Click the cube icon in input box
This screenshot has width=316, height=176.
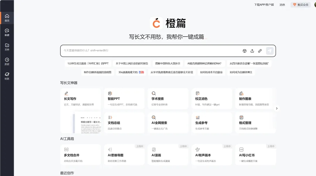245,51
